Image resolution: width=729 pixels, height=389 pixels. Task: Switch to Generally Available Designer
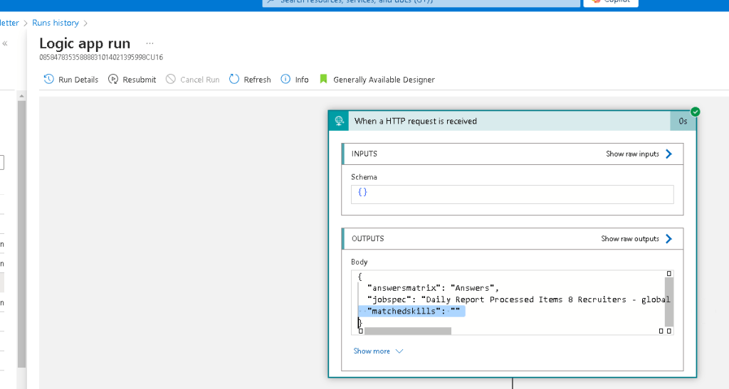[384, 80]
